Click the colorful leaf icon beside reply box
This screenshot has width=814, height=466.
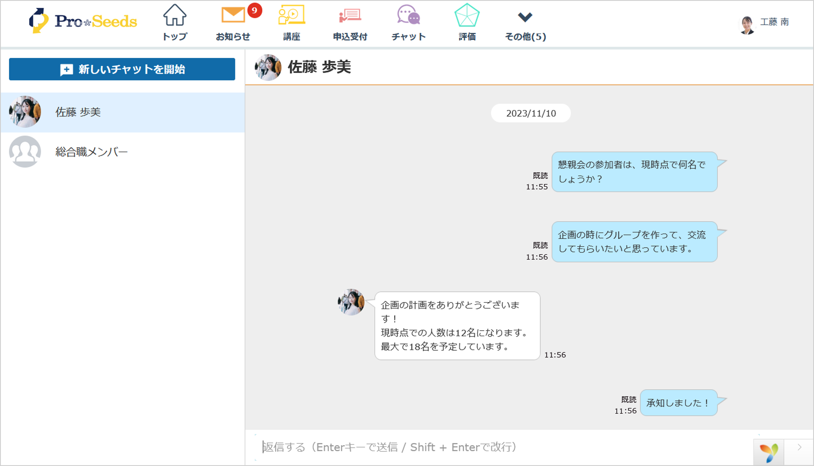point(768,452)
